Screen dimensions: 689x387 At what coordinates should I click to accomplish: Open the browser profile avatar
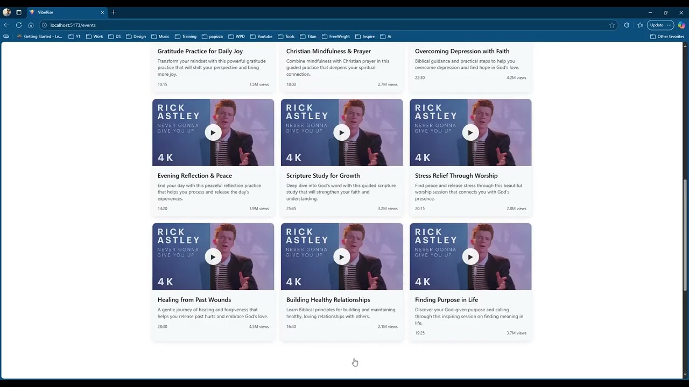click(x=6, y=12)
